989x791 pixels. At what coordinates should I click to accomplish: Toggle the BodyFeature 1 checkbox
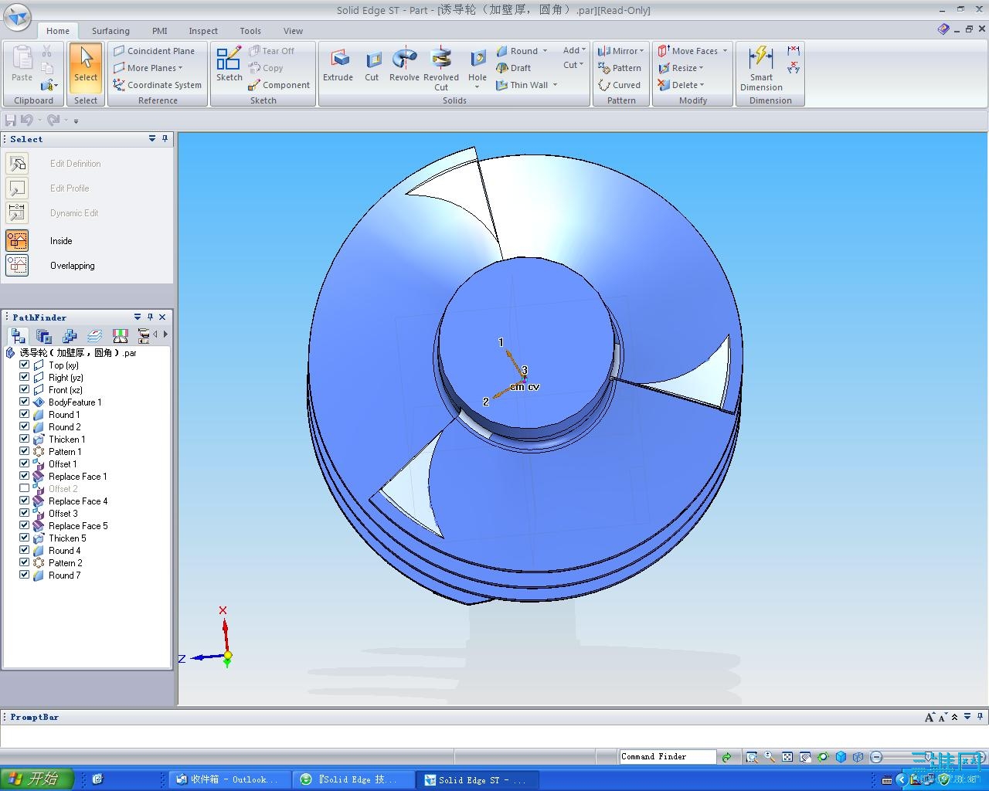24,402
